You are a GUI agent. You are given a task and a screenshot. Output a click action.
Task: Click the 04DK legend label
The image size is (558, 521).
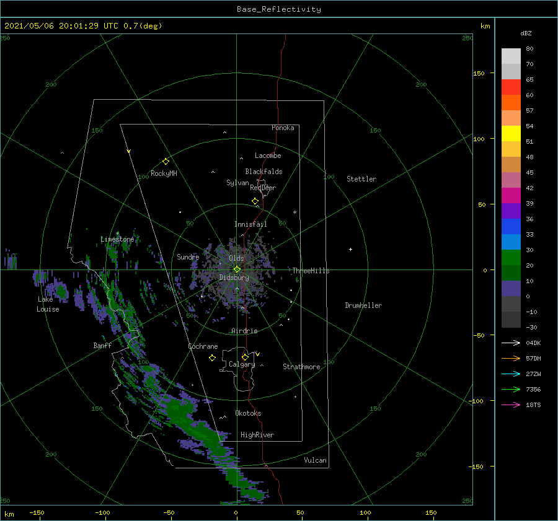[x=533, y=343]
